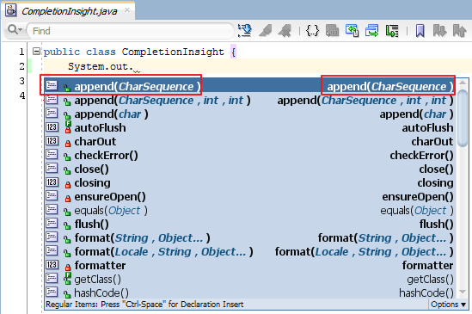Image resolution: width=472 pixels, height=314 pixels.
Task: Select the ensureOpen() completion item
Action: coord(249,197)
